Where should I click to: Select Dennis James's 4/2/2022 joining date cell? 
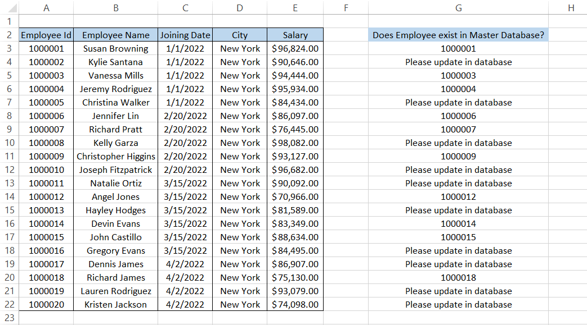coord(185,264)
